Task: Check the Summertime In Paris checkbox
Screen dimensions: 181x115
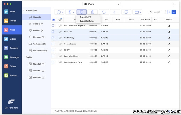Action: (x=53, y=62)
